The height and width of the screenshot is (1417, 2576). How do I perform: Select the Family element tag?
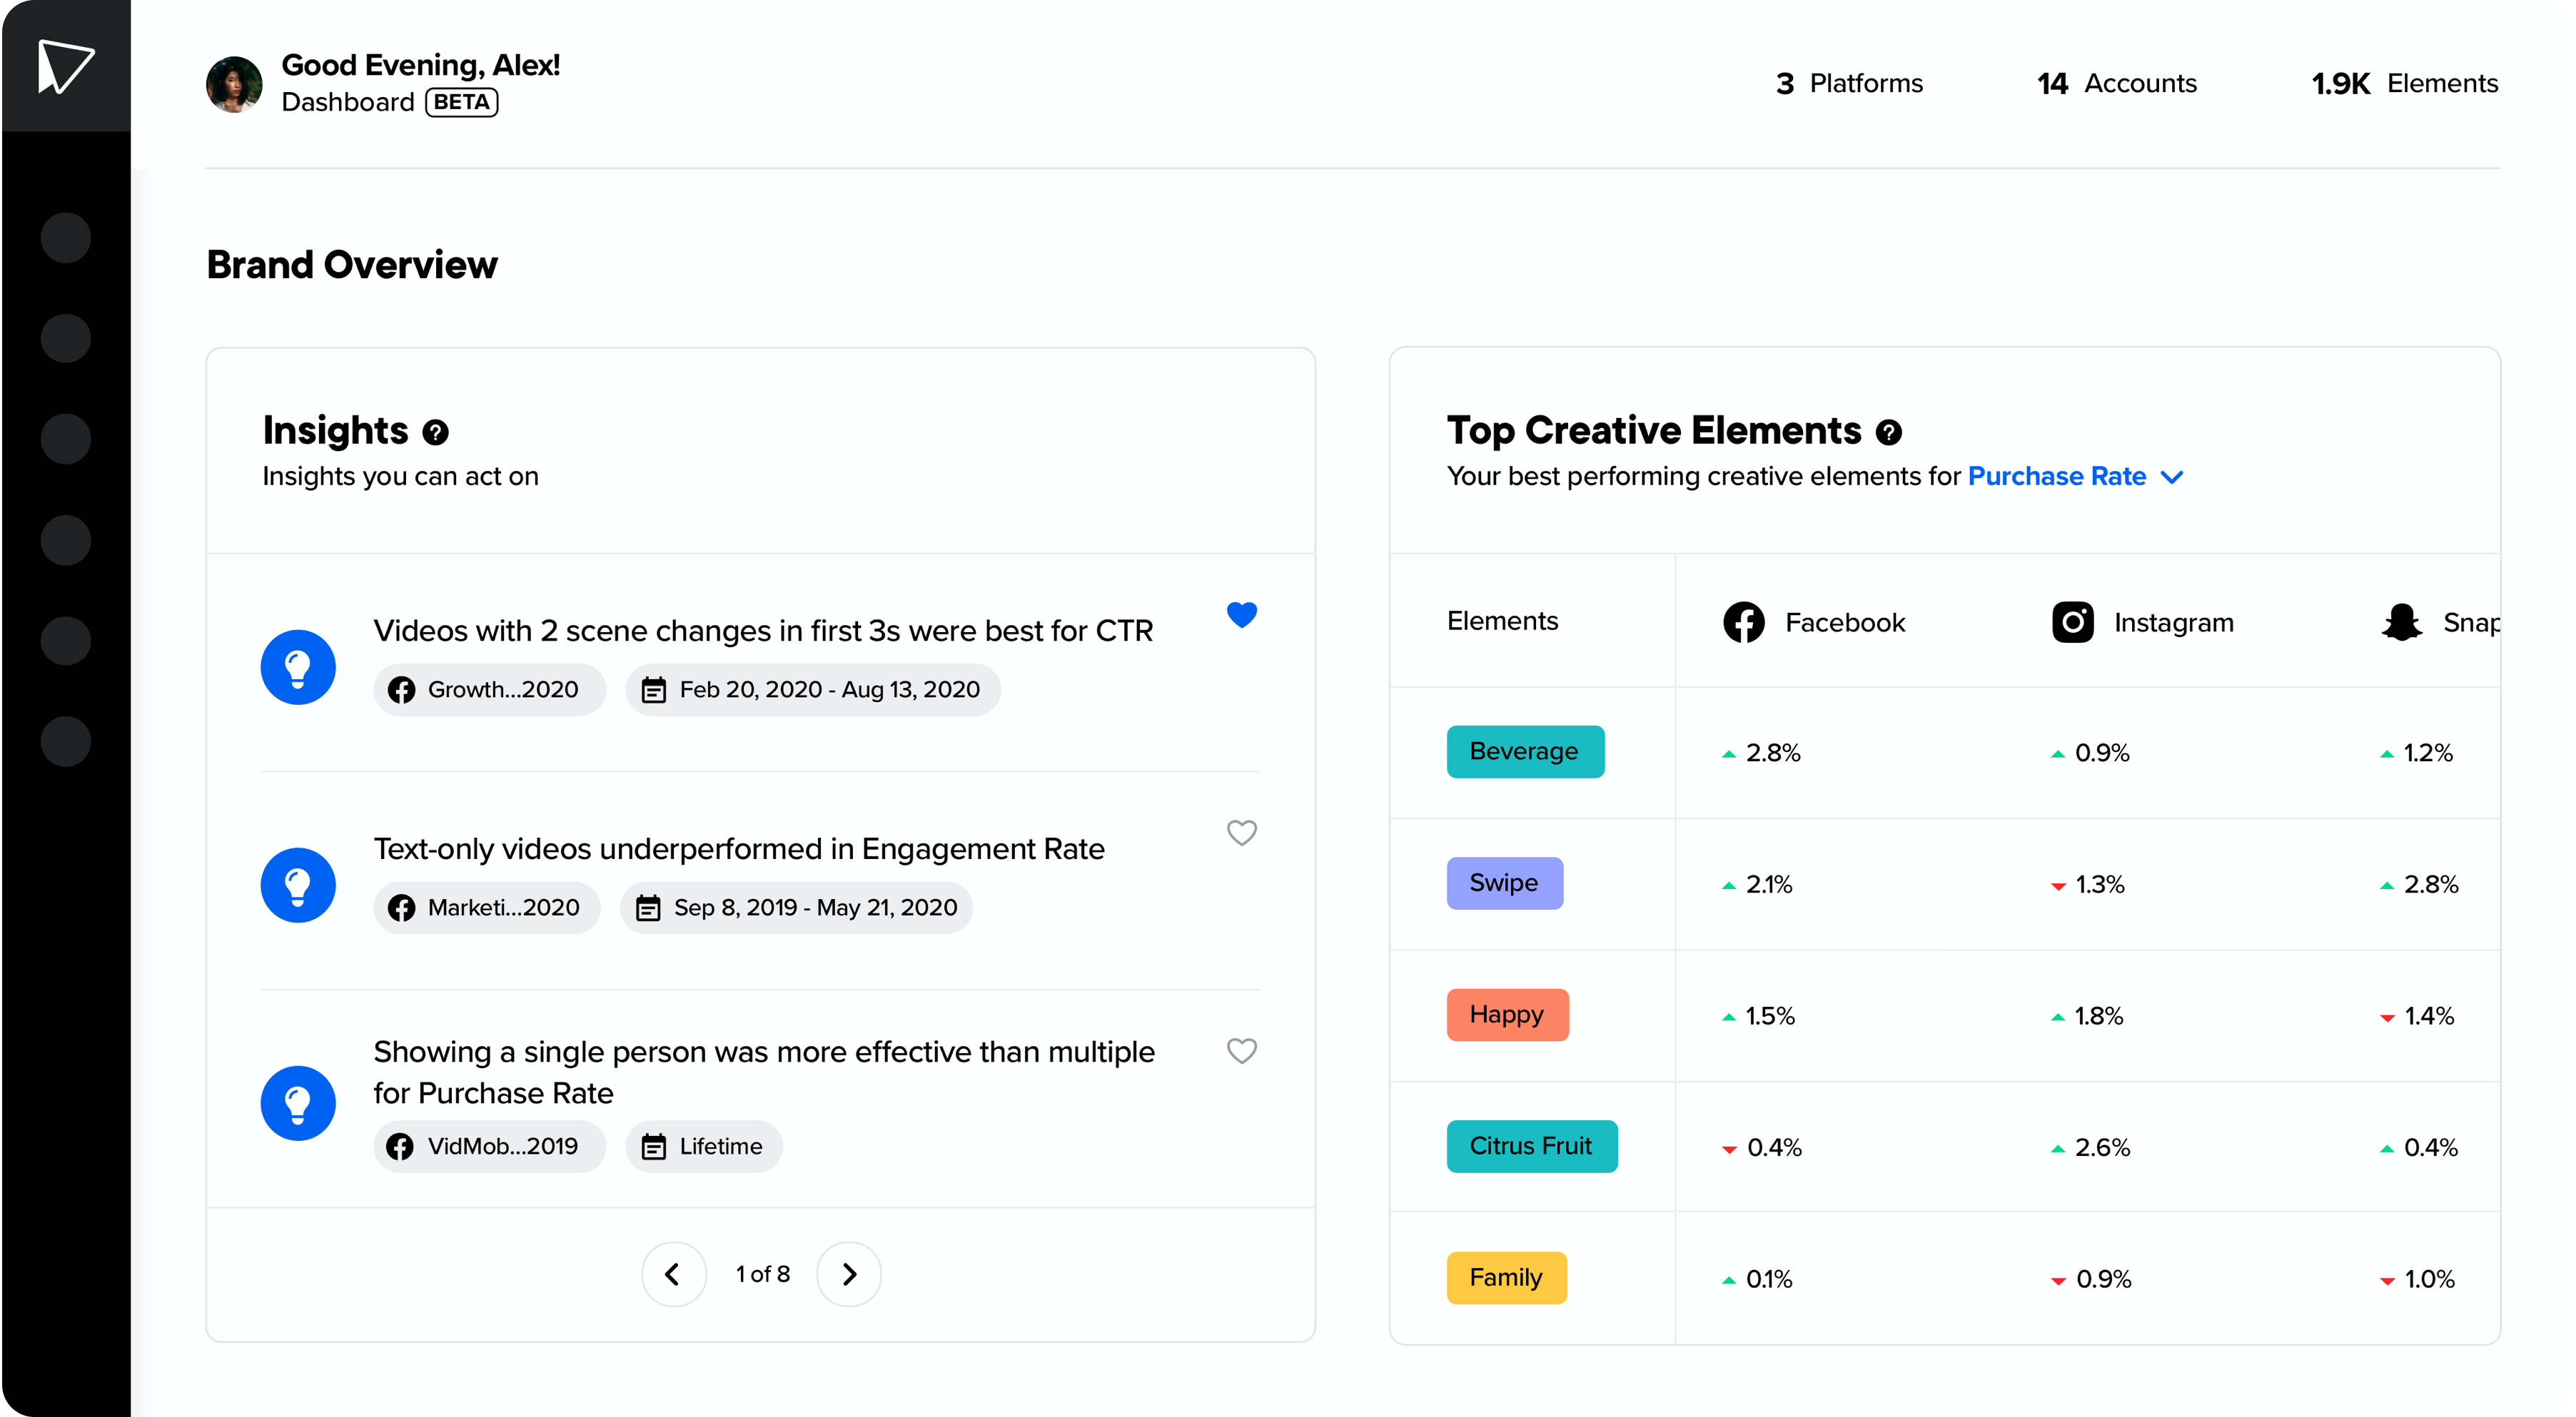(x=1506, y=1278)
